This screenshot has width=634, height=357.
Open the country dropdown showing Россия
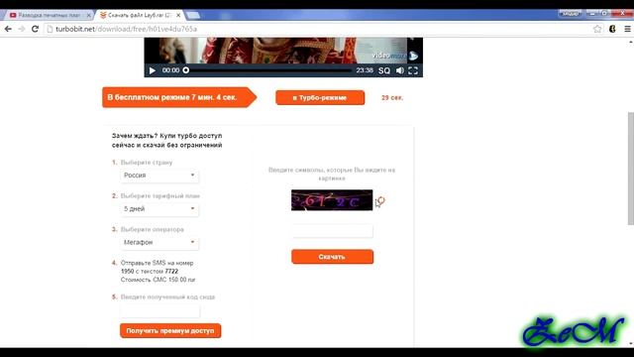(159, 176)
